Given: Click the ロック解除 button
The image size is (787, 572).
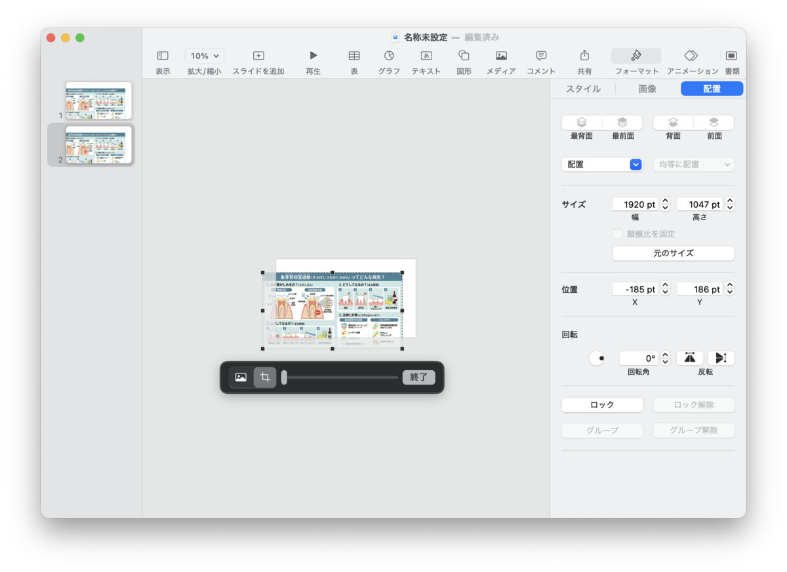Looking at the screenshot, I should [x=694, y=405].
